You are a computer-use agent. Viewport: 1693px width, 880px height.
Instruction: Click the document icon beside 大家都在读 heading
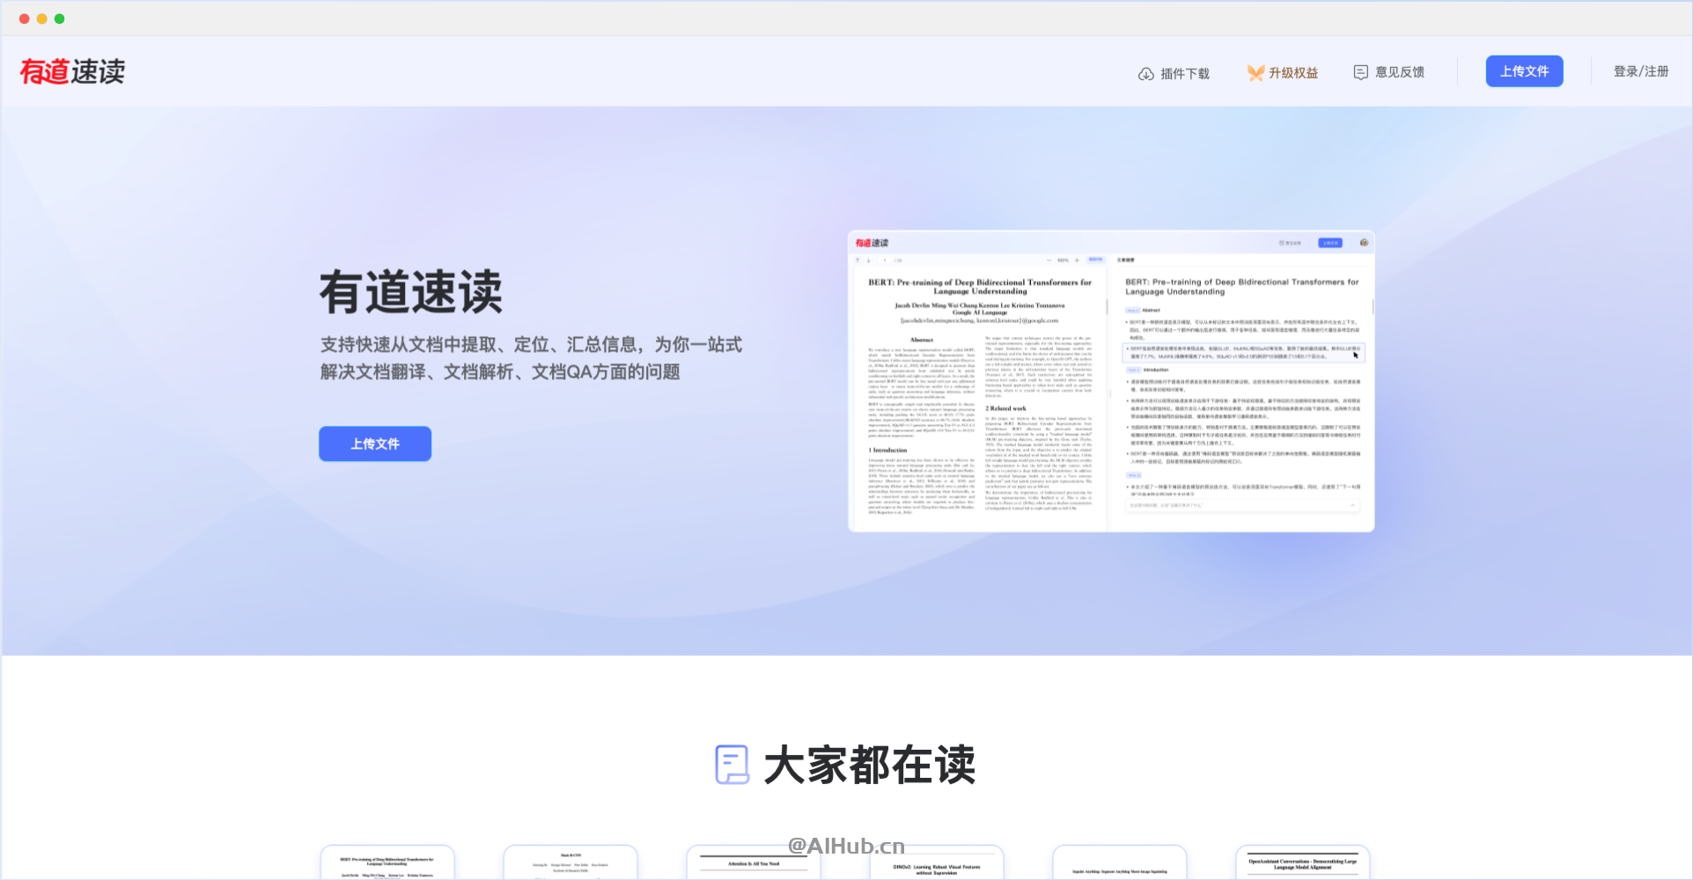(731, 765)
